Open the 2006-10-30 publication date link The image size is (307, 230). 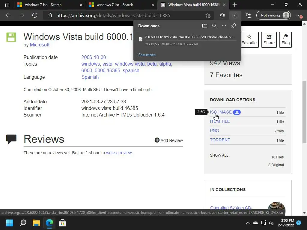tap(94, 57)
